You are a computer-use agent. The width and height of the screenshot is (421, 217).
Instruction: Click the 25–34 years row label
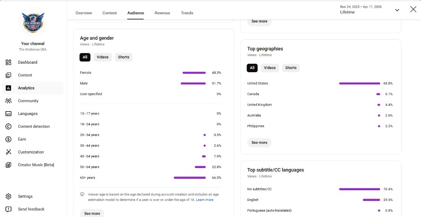click(90, 135)
